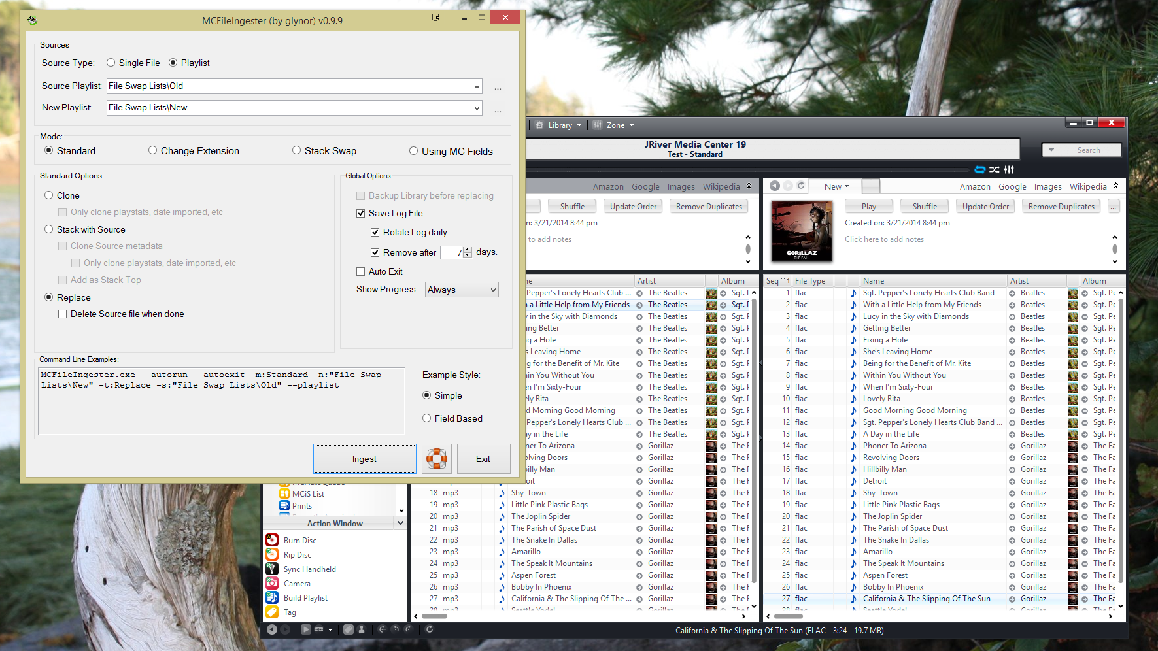Click the Ingest button
This screenshot has width=1158, height=651.
364,459
